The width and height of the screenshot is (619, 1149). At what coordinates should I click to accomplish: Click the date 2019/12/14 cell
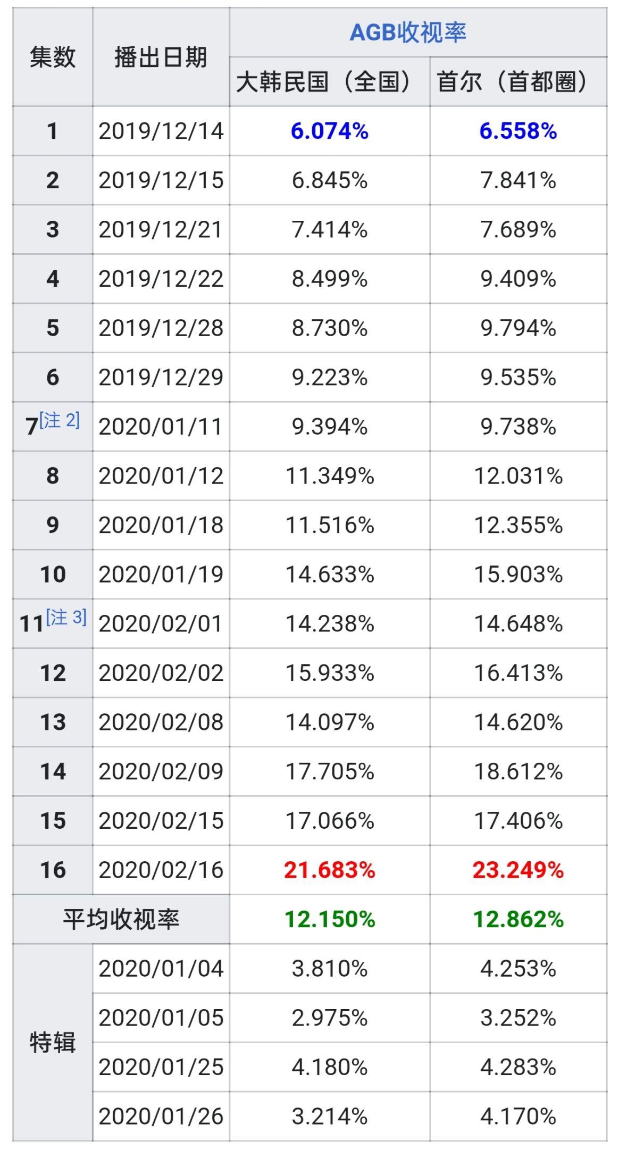161,131
